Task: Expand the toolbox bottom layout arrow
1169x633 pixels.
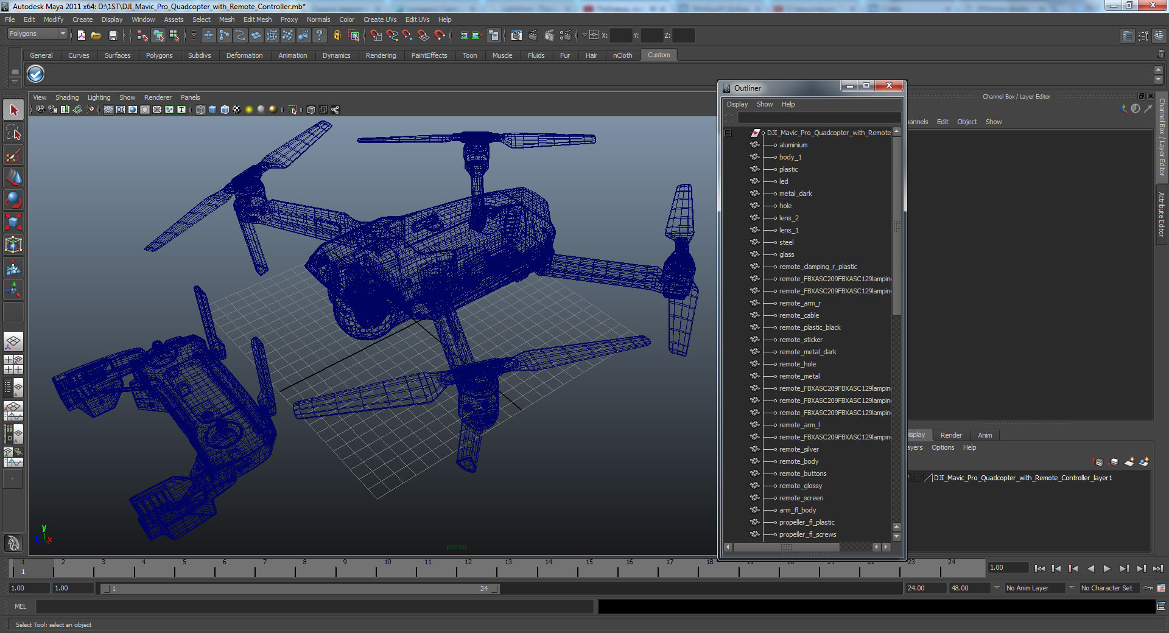Action: [13, 479]
